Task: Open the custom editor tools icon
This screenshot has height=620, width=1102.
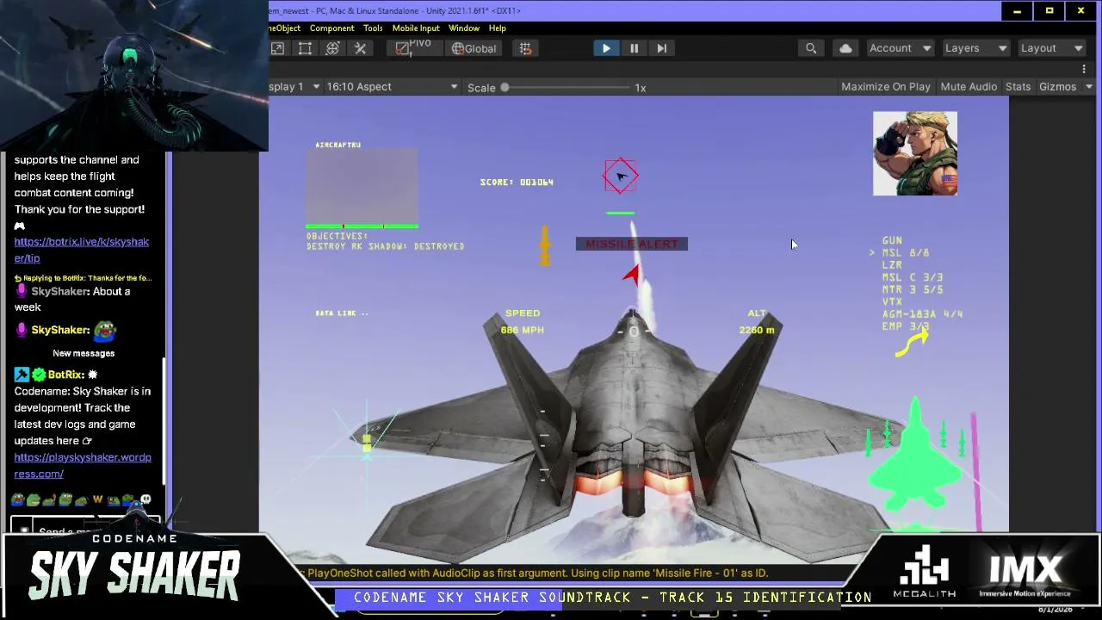Action: click(361, 48)
